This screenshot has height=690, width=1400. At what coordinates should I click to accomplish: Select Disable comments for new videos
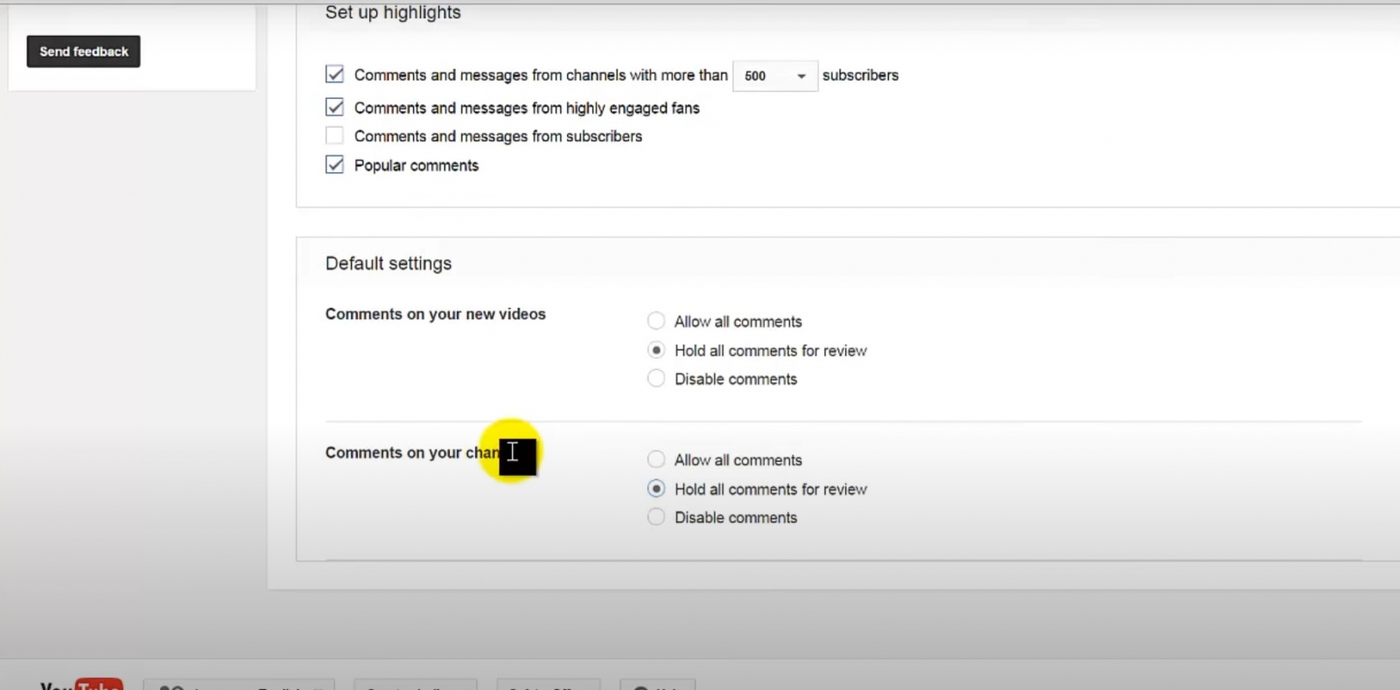click(656, 379)
